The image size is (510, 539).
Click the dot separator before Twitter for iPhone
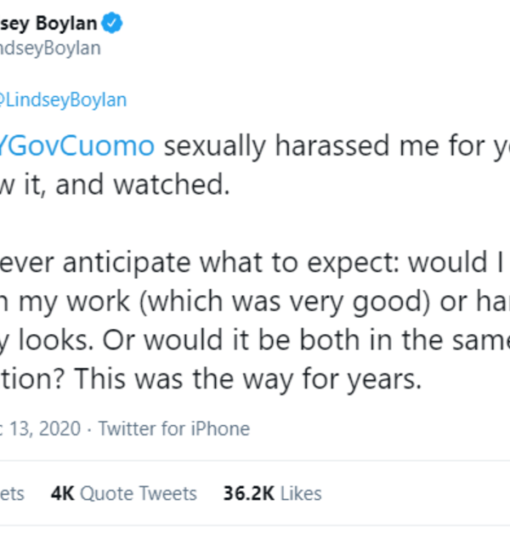pyautogui.click(x=89, y=428)
